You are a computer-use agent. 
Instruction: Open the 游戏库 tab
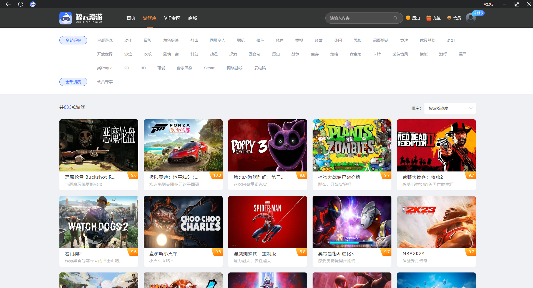pos(150,18)
